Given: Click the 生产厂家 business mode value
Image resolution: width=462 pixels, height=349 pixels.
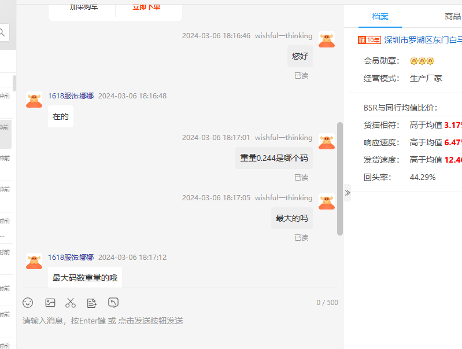Looking at the screenshot, I should pos(426,78).
